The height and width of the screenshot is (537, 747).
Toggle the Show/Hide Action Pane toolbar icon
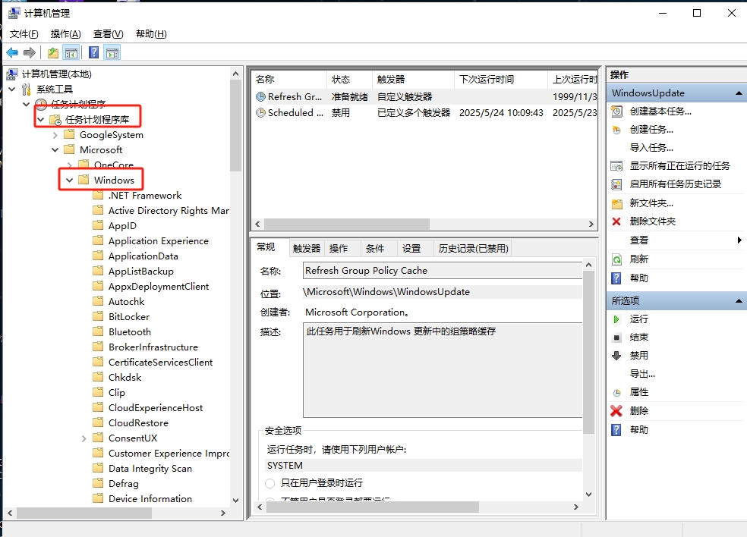point(112,53)
